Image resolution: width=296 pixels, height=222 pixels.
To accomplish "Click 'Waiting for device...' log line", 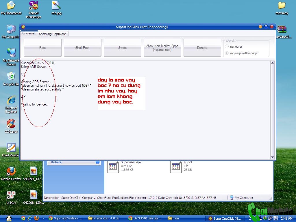I will tap(35, 104).
